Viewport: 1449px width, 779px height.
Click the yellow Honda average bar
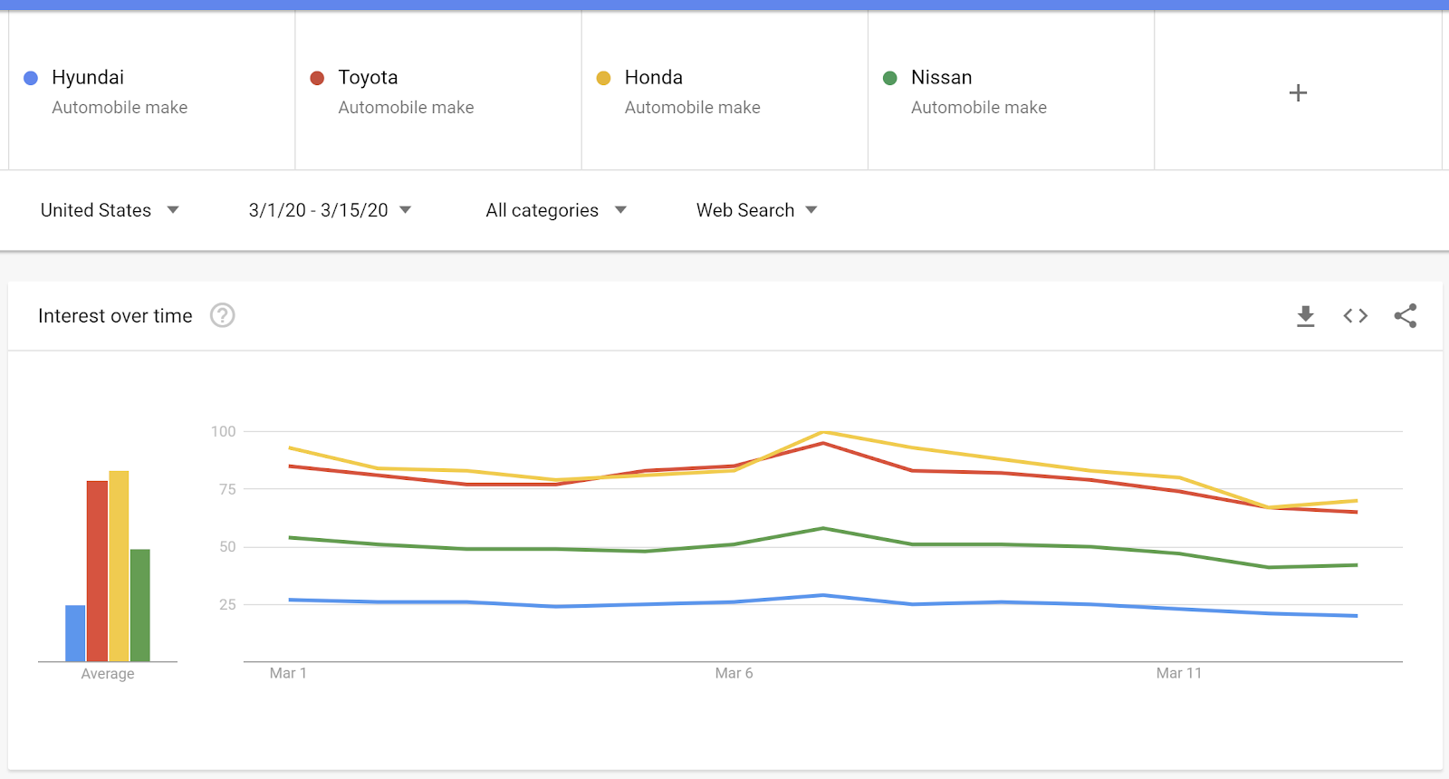click(119, 566)
